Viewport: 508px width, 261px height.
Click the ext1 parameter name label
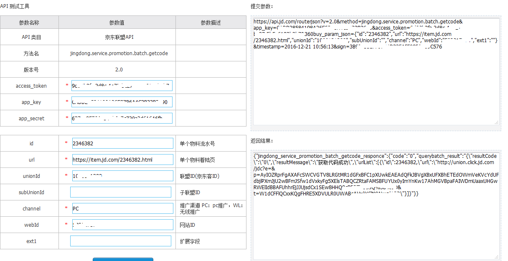point(32,241)
